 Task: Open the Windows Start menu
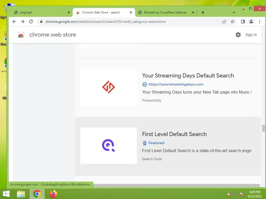click(x=6, y=194)
